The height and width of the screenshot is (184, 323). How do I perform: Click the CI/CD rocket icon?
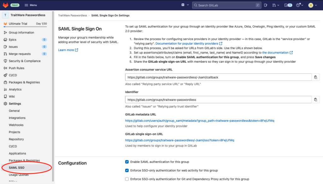click(5, 75)
